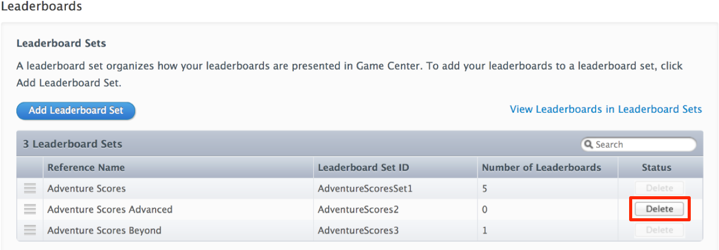Viewport: 719px width, 250px height.
Task: Select the Adventure Scores Beyond row name
Action: 104,231
